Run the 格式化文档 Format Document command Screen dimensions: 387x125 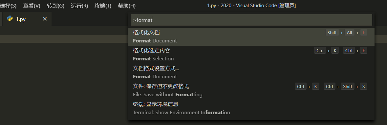[251, 37]
